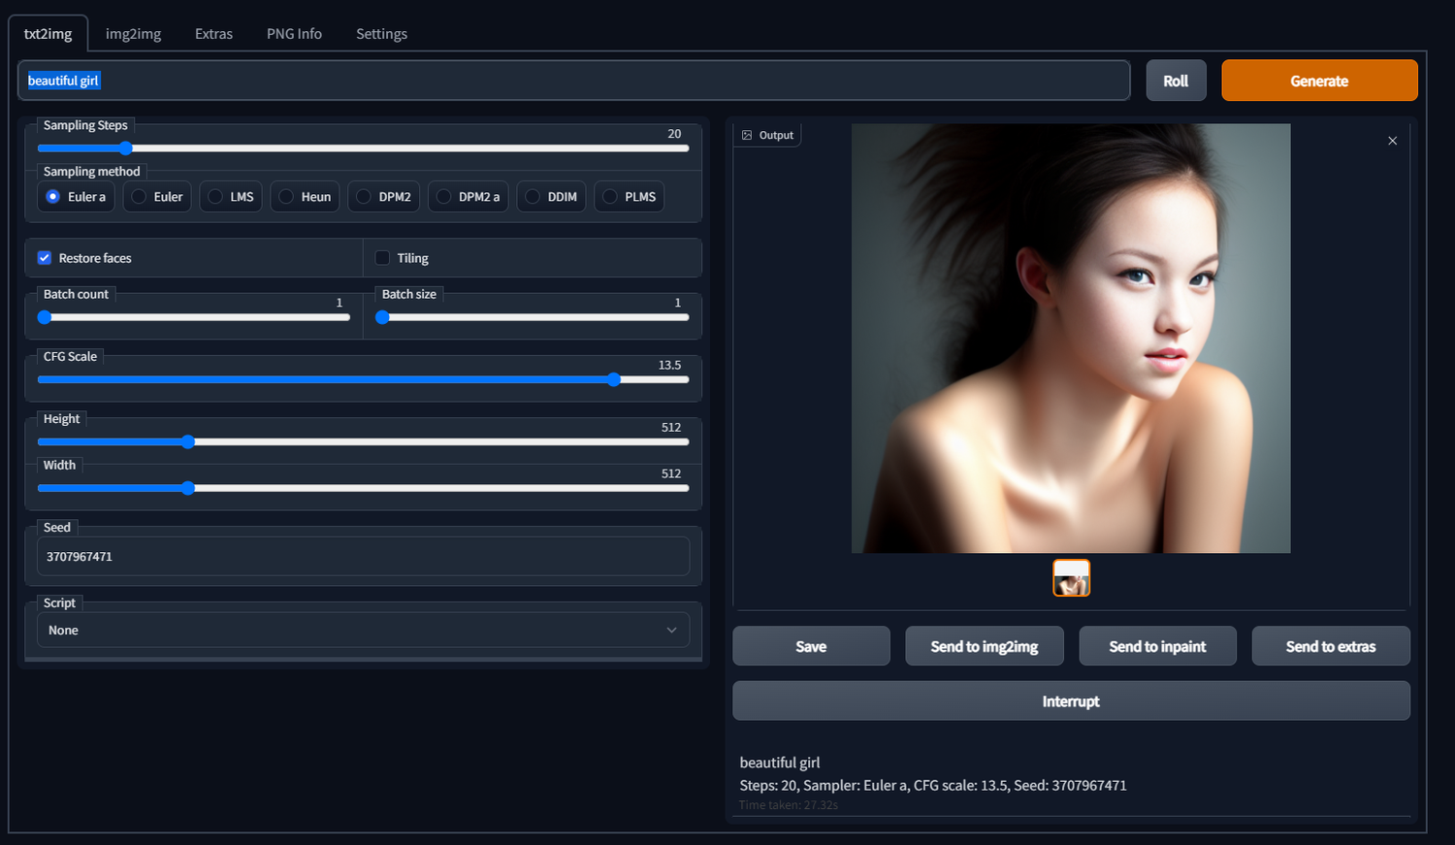Image resolution: width=1455 pixels, height=845 pixels.
Task: Click the Height slider handle
Action: pyautogui.click(x=188, y=441)
